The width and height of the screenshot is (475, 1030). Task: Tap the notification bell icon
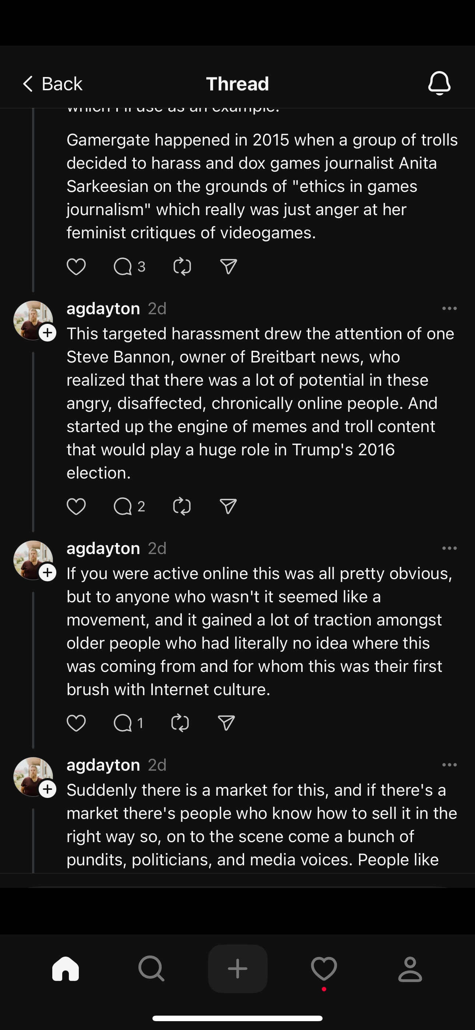[x=439, y=83]
